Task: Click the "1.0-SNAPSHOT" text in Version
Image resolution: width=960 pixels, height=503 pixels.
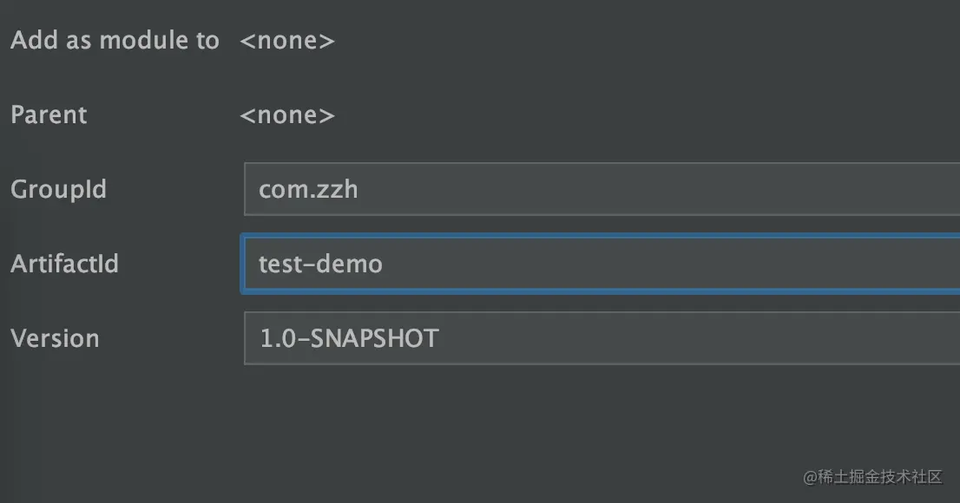Action: (349, 338)
